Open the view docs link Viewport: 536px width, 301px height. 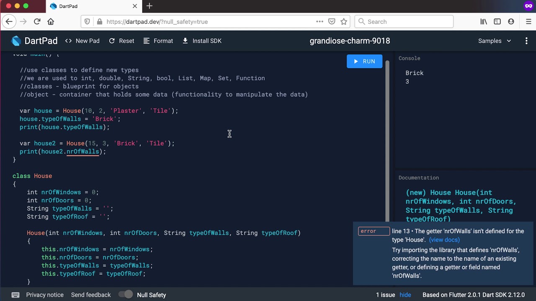[x=444, y=240]
